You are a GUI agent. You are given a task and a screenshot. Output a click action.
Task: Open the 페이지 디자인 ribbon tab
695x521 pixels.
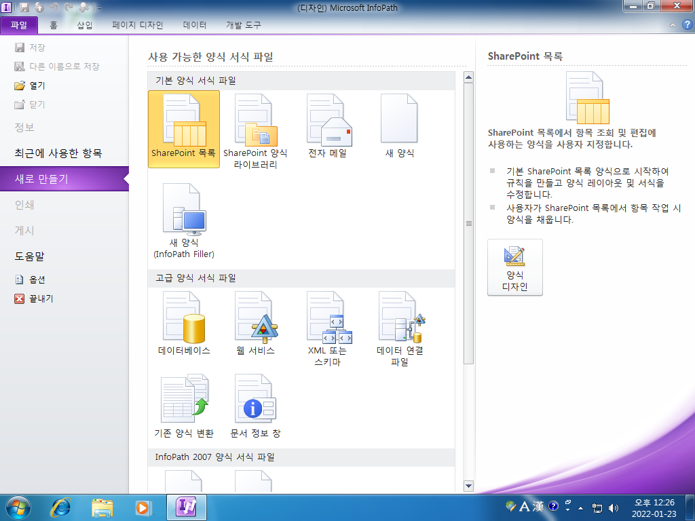[x=138, y=25]
